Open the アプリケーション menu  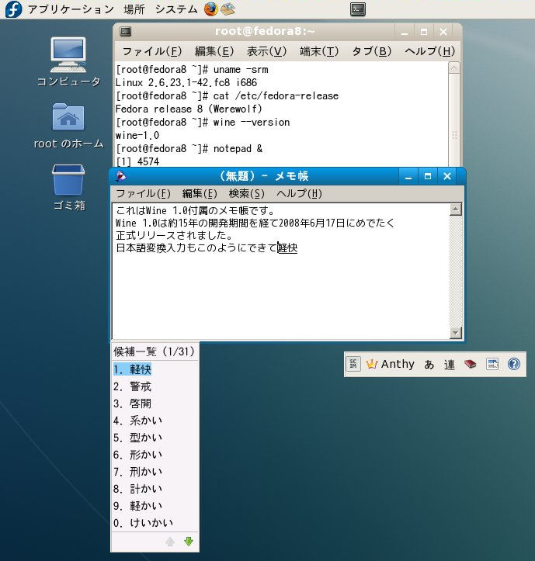[71, 9]
